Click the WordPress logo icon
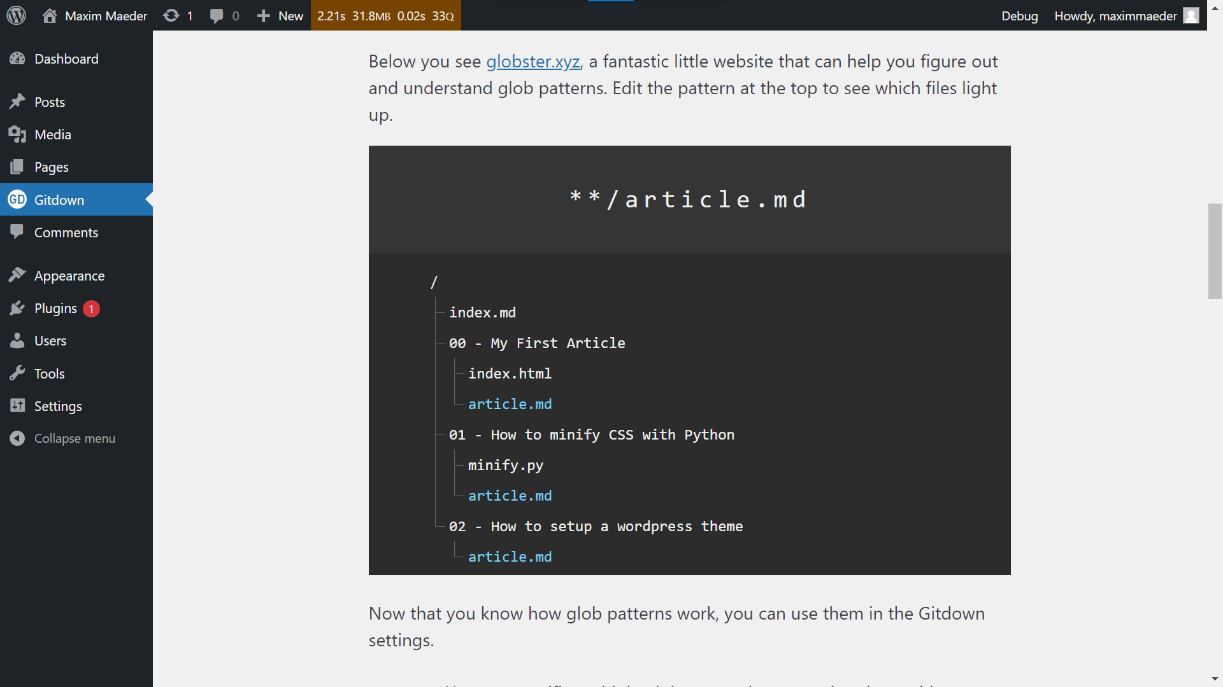 [17, 15]
